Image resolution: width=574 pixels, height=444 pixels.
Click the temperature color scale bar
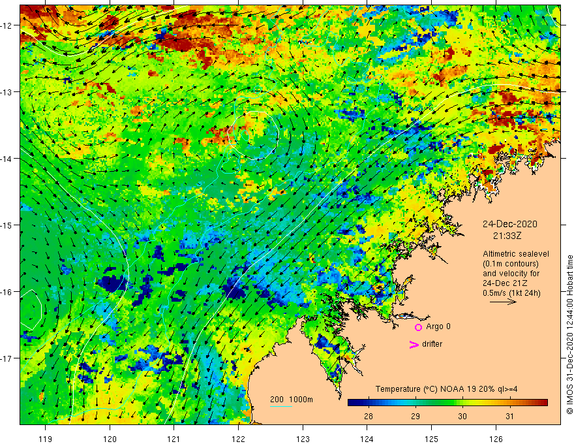pos(447,403)
